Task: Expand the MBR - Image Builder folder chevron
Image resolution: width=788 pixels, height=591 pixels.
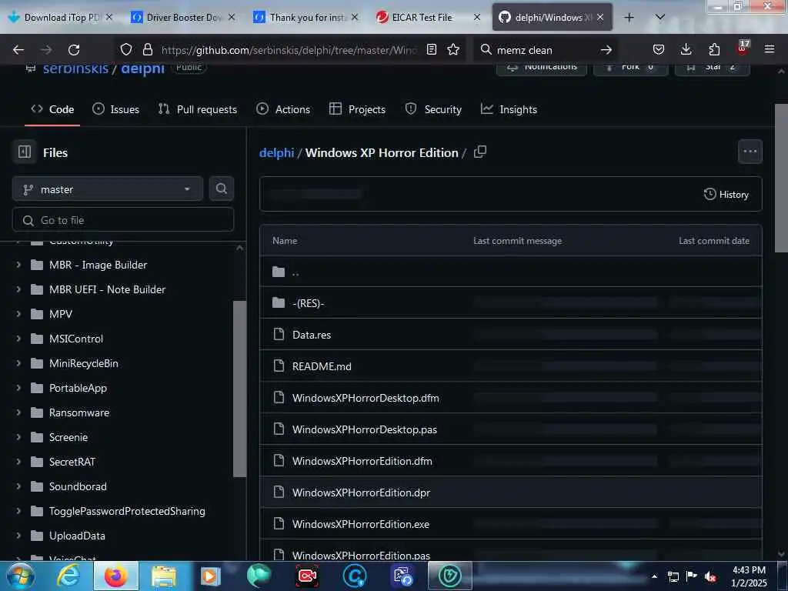Action: [x=18, y=265]
